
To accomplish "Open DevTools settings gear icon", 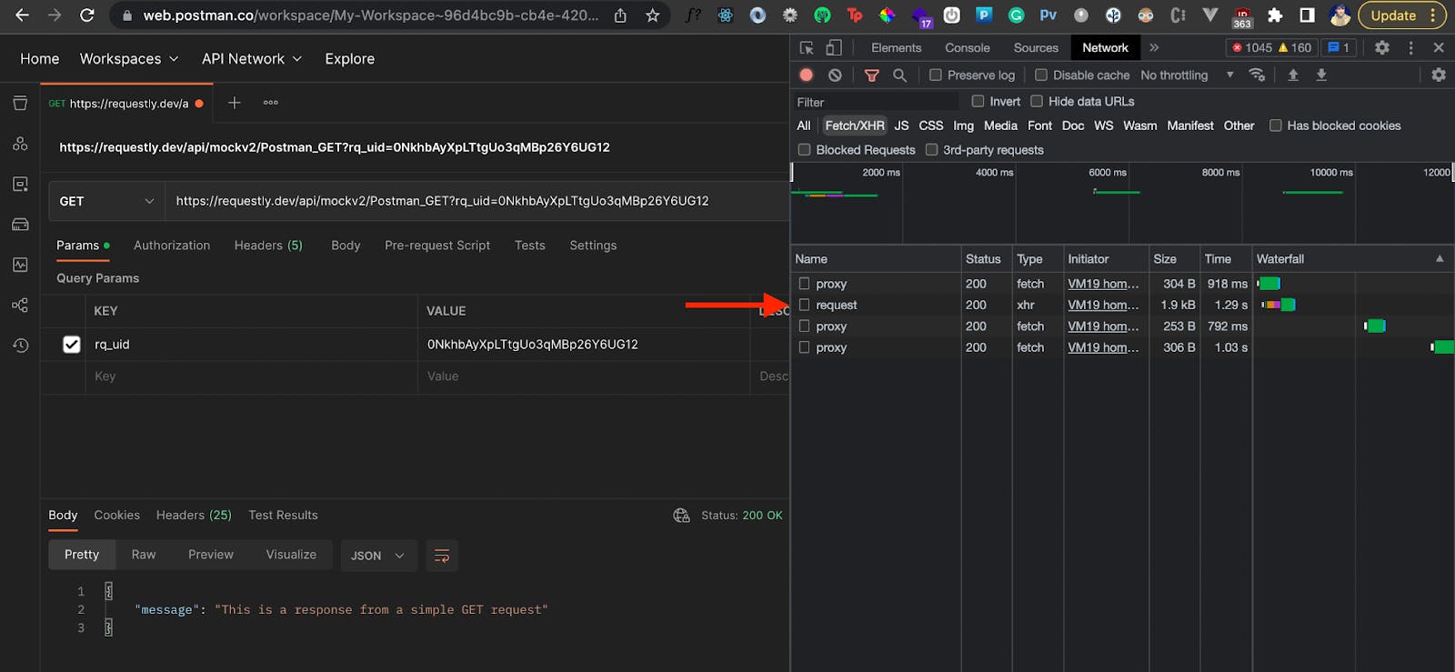I will click(1382, 47).
